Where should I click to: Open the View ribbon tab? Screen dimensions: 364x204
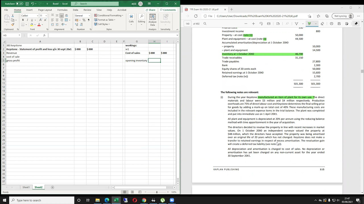tap(99, 10)
